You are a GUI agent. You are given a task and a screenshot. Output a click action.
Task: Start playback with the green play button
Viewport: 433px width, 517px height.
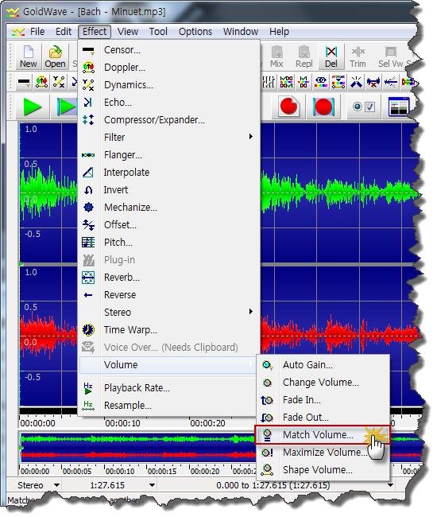(x=33, y=107)
